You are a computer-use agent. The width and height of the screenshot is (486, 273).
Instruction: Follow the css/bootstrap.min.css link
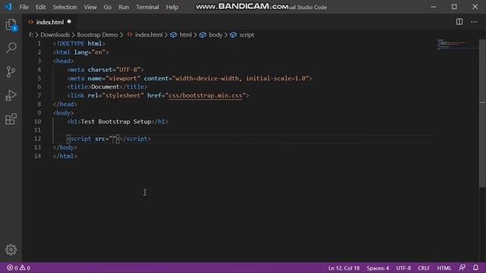pos(205,96)
